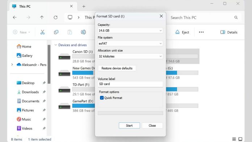Screen dimensions: 252x142
Task: Open the New menu in toolbar
Action: [21, 32]
